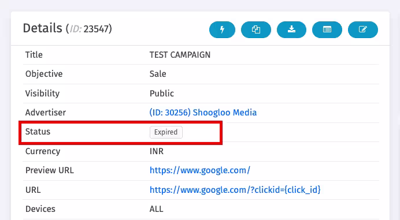Click the Devices row label
Screen dimensions: 400x220
tap(40, 209)
